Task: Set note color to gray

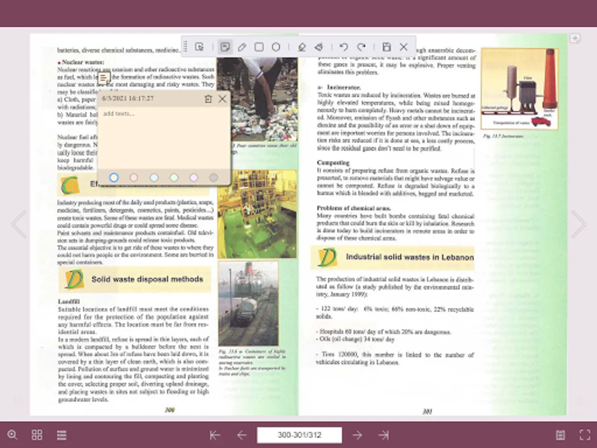Action: (213, 178)
